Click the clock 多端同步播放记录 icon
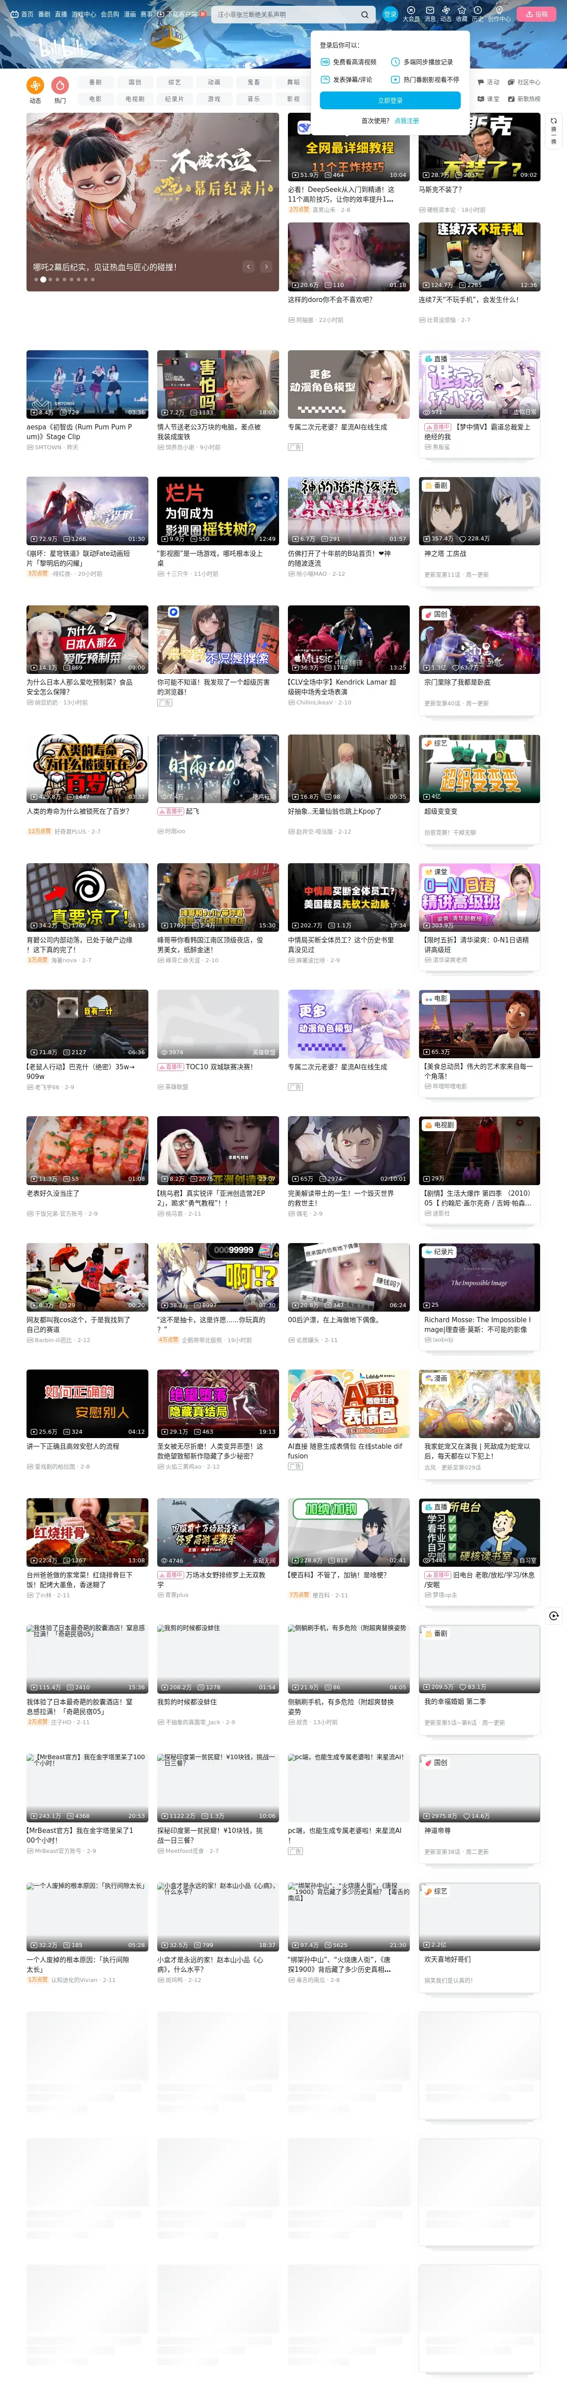The width and height of the screenshot is (567, 2399). 395,62
